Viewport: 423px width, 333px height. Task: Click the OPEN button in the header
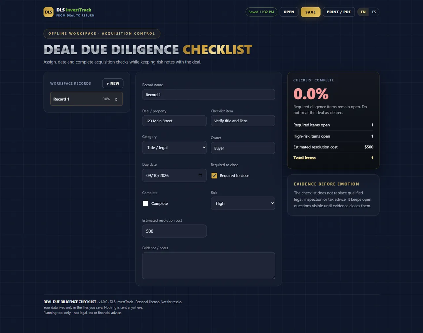(x=289, y=12)
